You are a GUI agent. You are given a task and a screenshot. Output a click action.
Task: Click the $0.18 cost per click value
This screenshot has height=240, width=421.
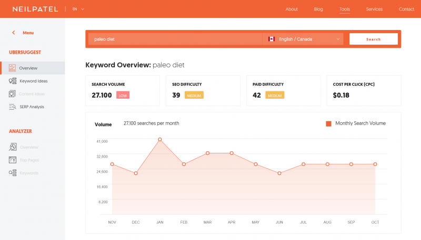point(341,95)
